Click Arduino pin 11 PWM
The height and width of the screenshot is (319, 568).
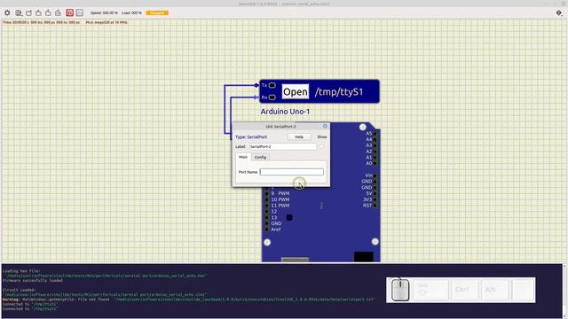(267, 206)
